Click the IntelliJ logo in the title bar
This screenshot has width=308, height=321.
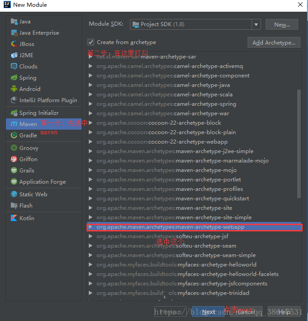pos(7,5)
